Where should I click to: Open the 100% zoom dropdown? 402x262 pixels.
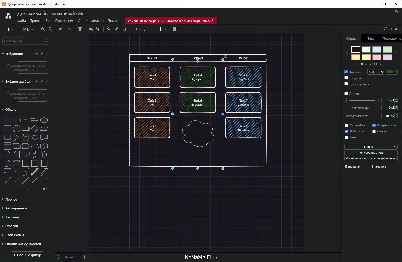click(x=27, y=29)
